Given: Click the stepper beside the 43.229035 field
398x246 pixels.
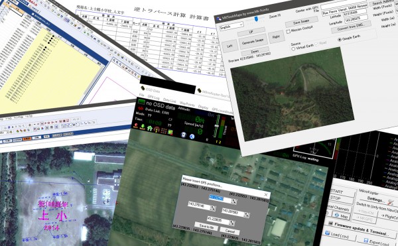Looking at the screenshot, I should coord(232,223).
